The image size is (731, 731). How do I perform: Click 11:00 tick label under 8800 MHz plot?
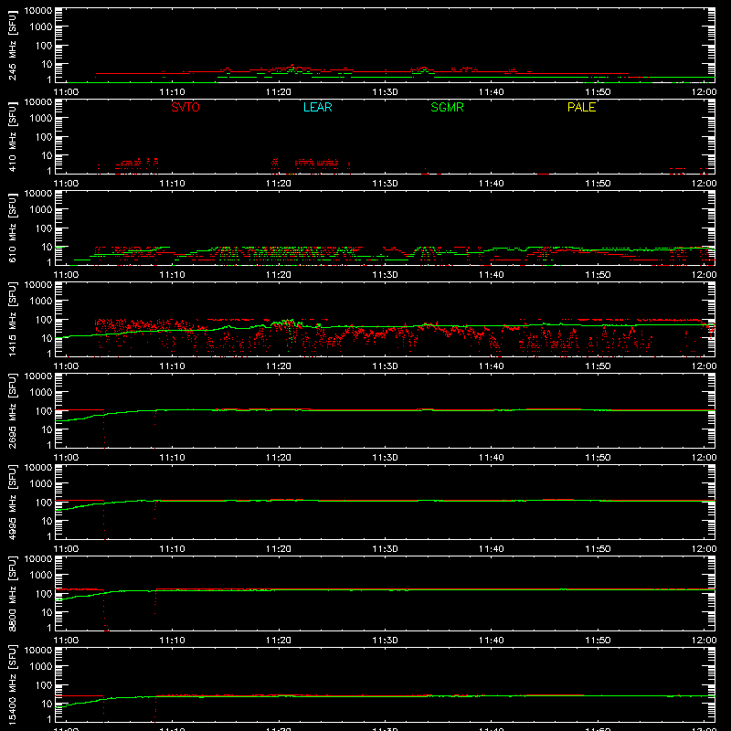coord(66,641)
